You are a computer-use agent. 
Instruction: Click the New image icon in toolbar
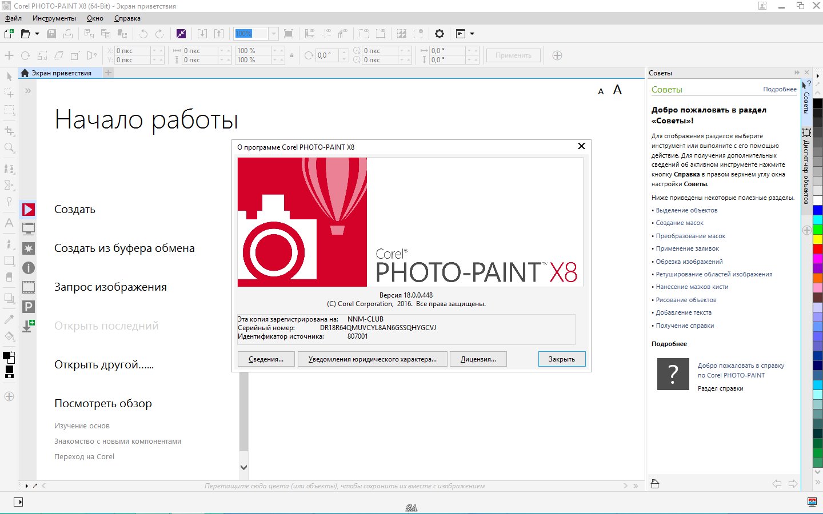9,34
